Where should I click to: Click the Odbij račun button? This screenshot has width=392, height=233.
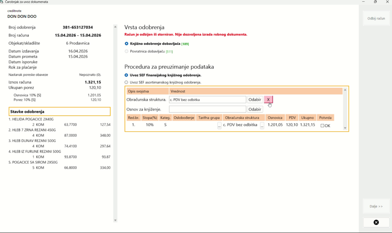tap(376, 18)
